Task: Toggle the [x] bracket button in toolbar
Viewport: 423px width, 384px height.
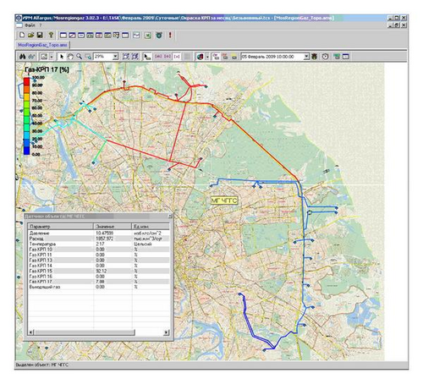Action: click(x=177, y=57)
